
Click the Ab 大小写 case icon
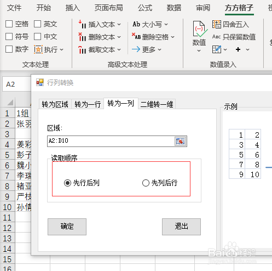(x=136, y=24)
